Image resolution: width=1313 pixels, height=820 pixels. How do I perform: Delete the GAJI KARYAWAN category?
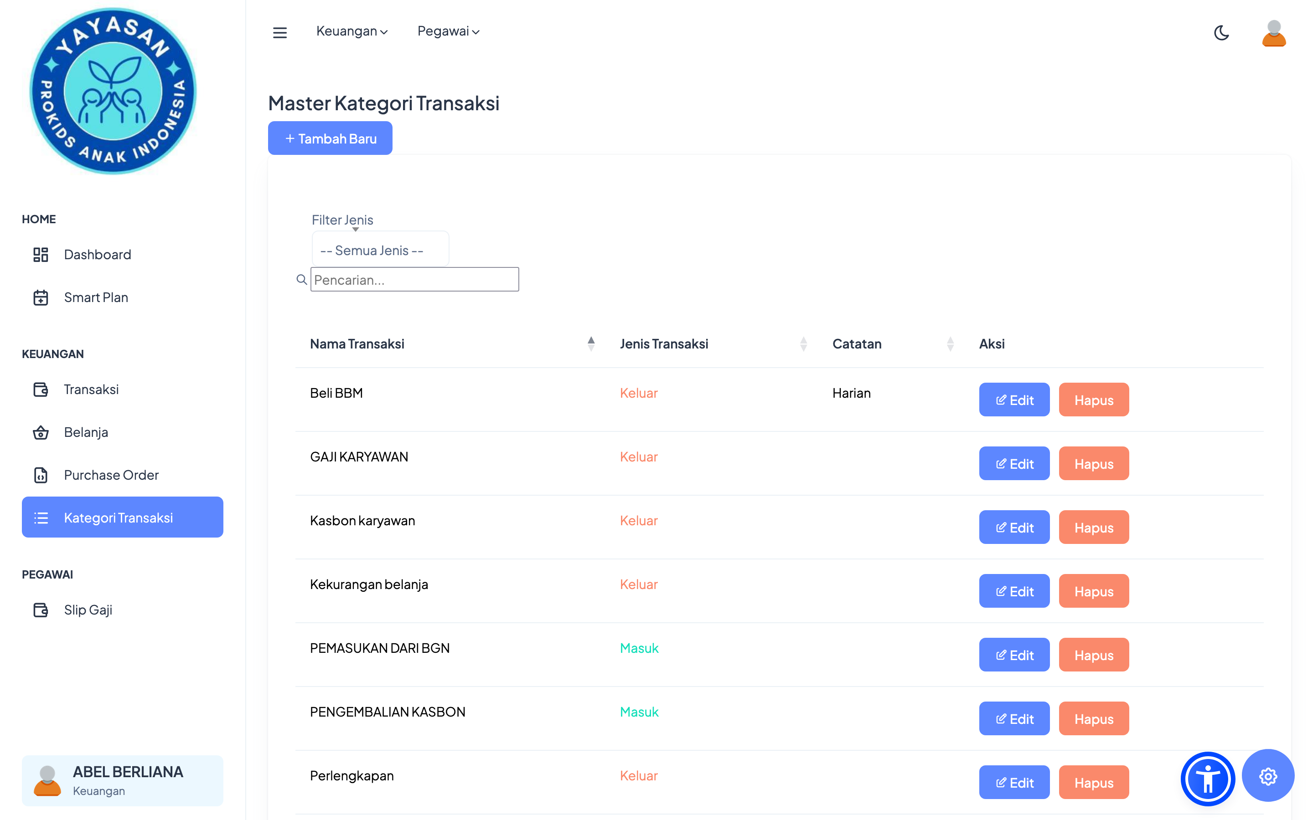click(x=1093, y=464)
